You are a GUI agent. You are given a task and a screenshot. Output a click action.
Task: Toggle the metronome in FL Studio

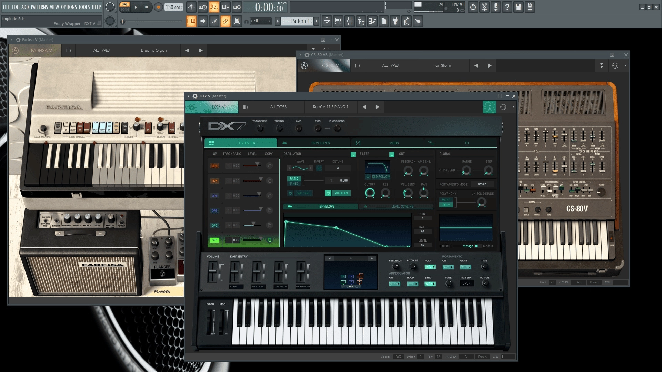(x=191, y=7)
